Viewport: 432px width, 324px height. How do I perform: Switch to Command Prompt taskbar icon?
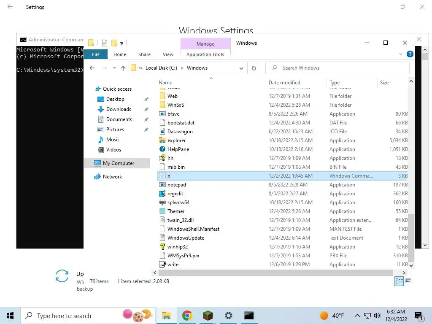tap(249, 316)
